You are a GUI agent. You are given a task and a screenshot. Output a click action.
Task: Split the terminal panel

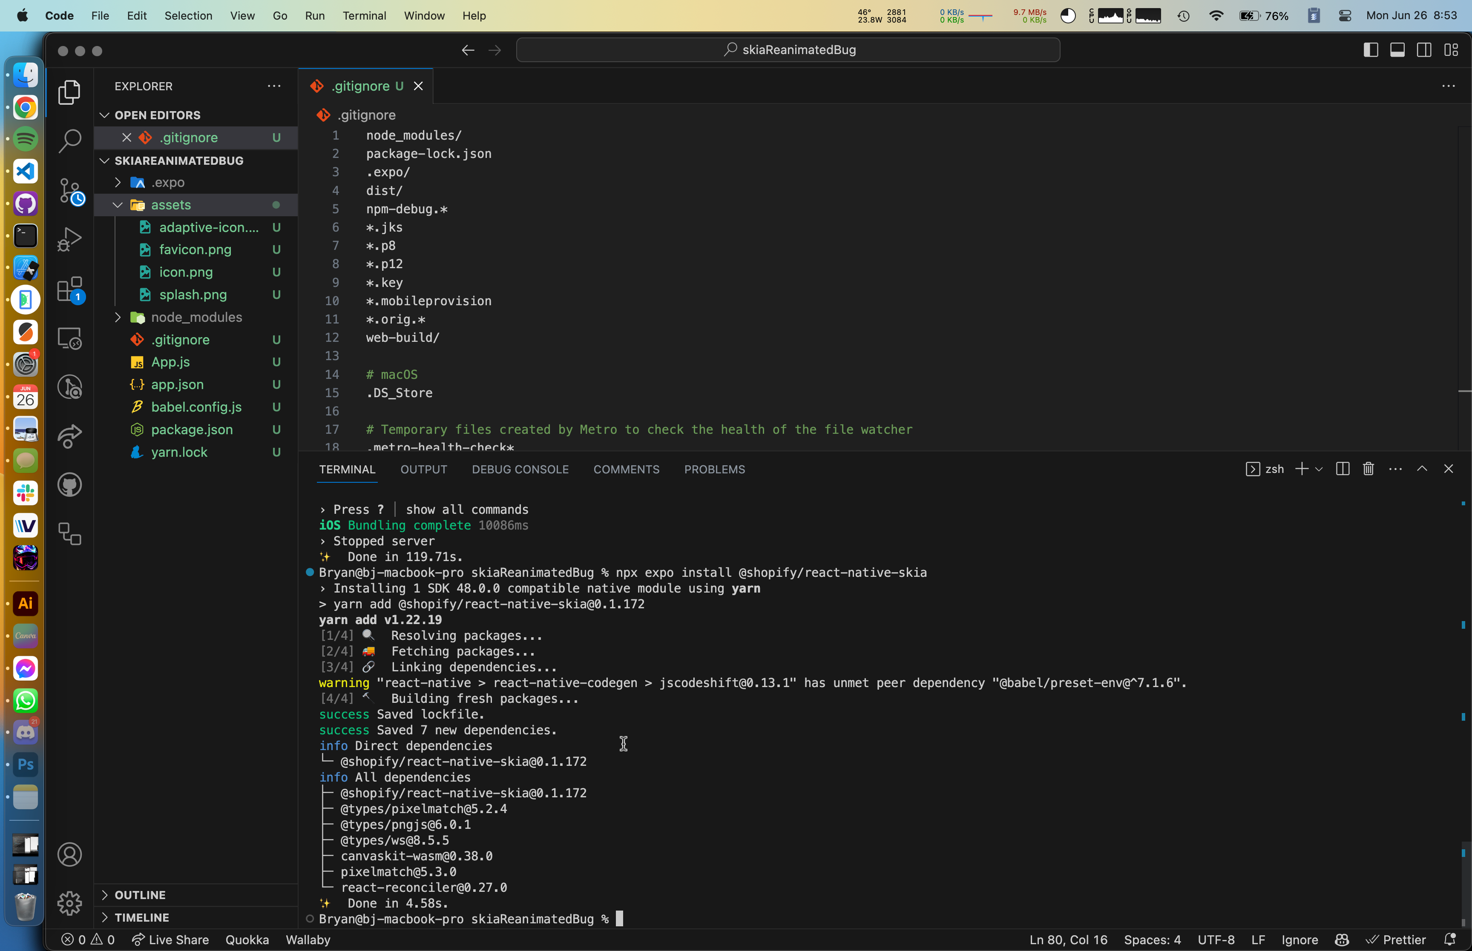[x=1342, y=469]
